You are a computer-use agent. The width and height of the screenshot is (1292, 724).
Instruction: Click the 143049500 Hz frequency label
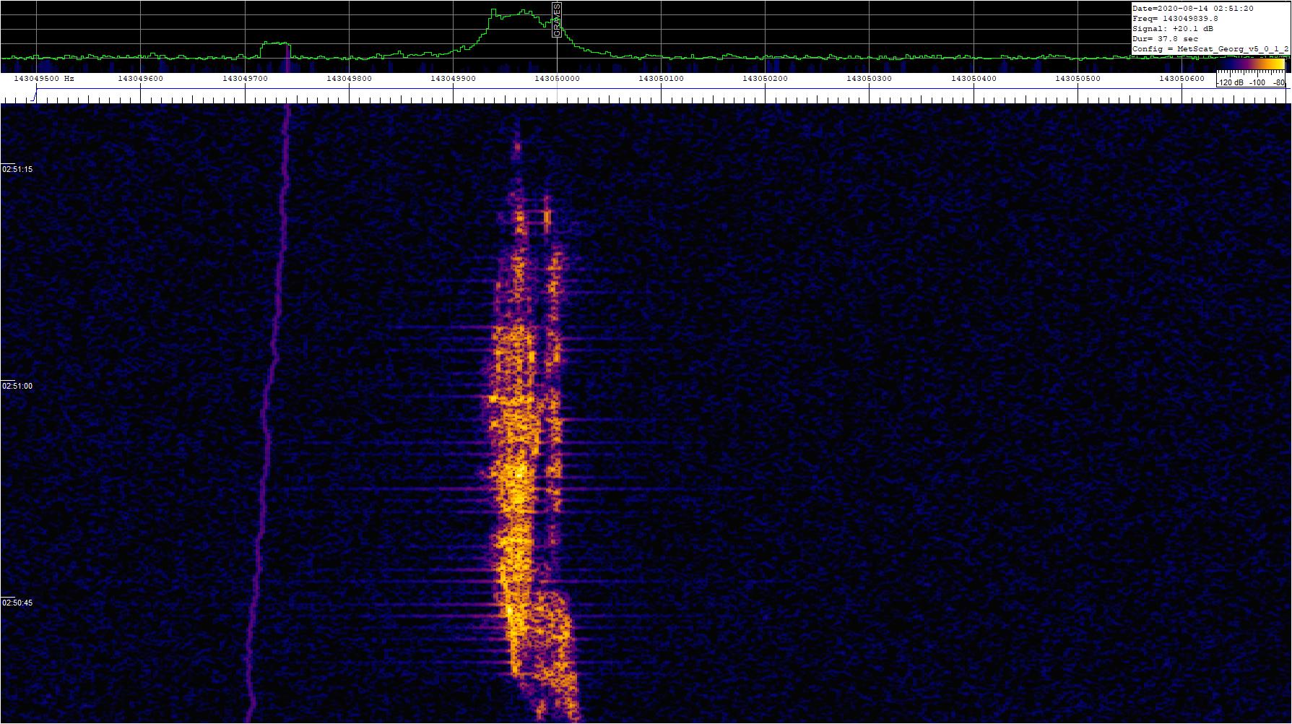pos(45,78)
